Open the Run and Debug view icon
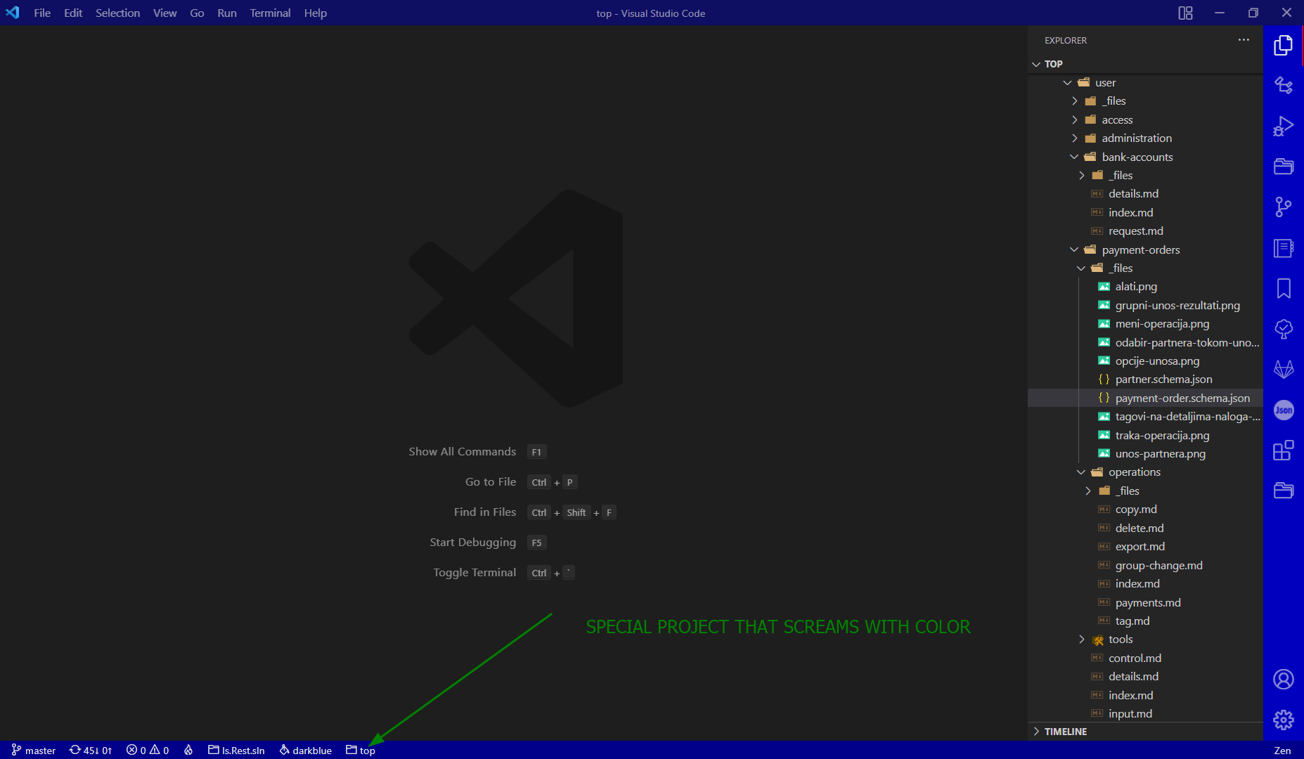The height and width of the screenshot is (759, 1304). pos(1284,126)
